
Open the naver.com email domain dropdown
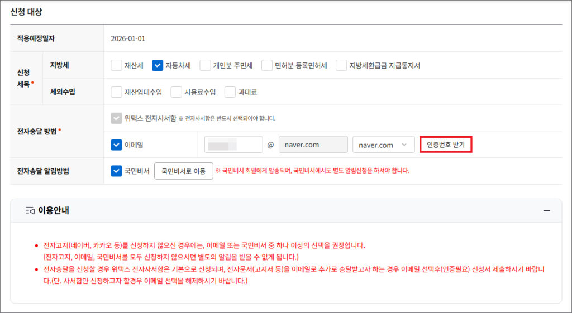tap(383, 145)
